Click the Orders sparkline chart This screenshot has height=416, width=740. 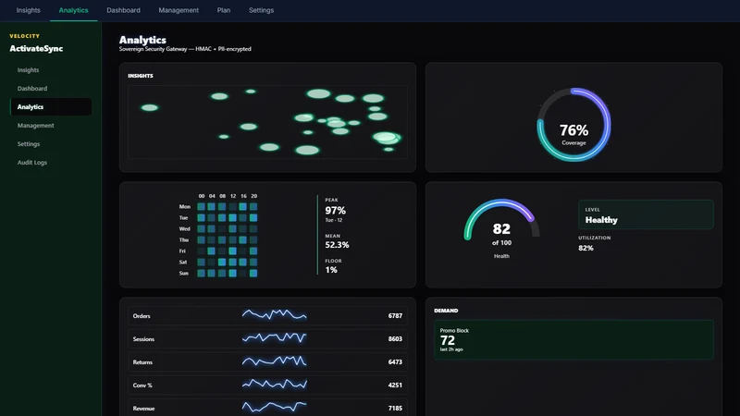point(274,314)
